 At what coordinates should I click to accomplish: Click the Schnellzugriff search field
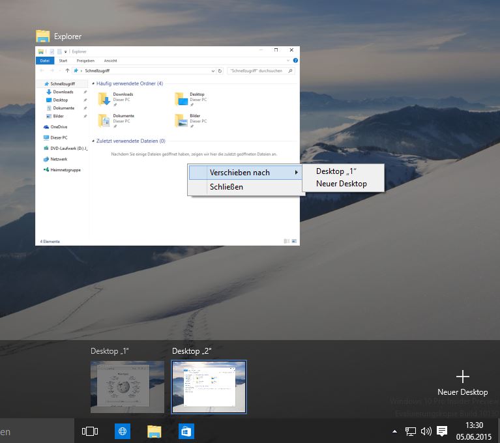(x=261, y=71)
